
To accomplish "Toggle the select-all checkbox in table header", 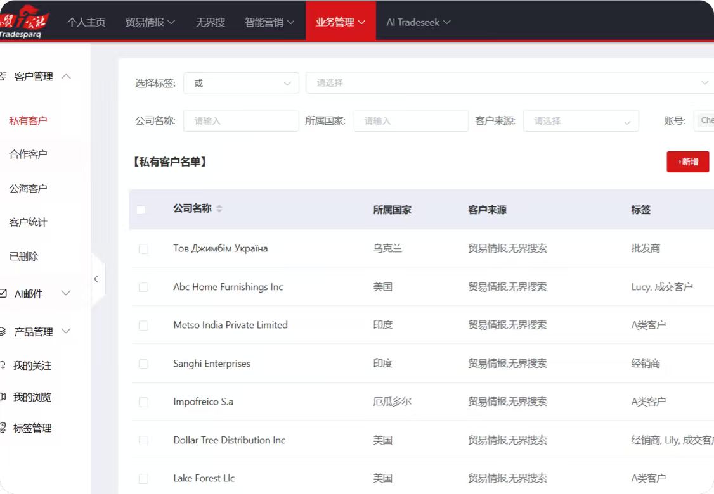I will 141,210.
